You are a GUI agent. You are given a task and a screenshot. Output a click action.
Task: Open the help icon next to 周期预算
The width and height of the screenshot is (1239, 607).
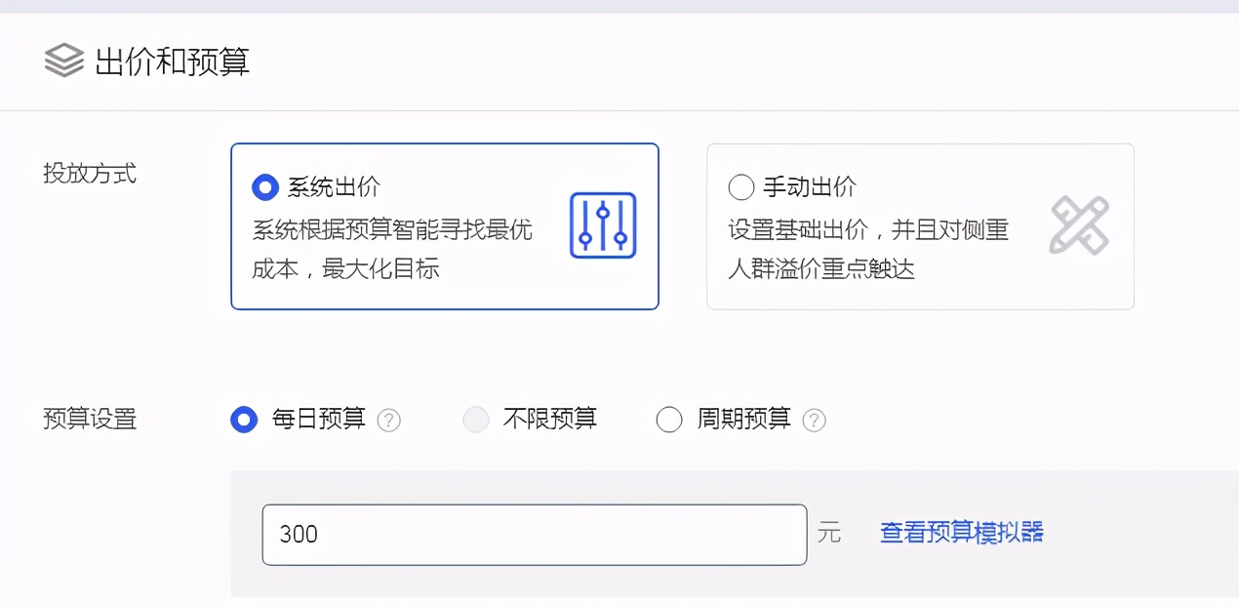tap(816, 420)
